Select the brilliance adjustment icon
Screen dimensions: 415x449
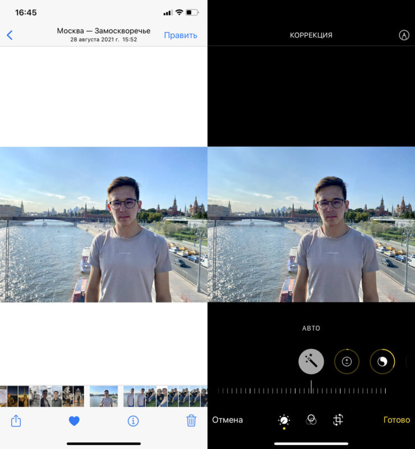tap(382, 362)
